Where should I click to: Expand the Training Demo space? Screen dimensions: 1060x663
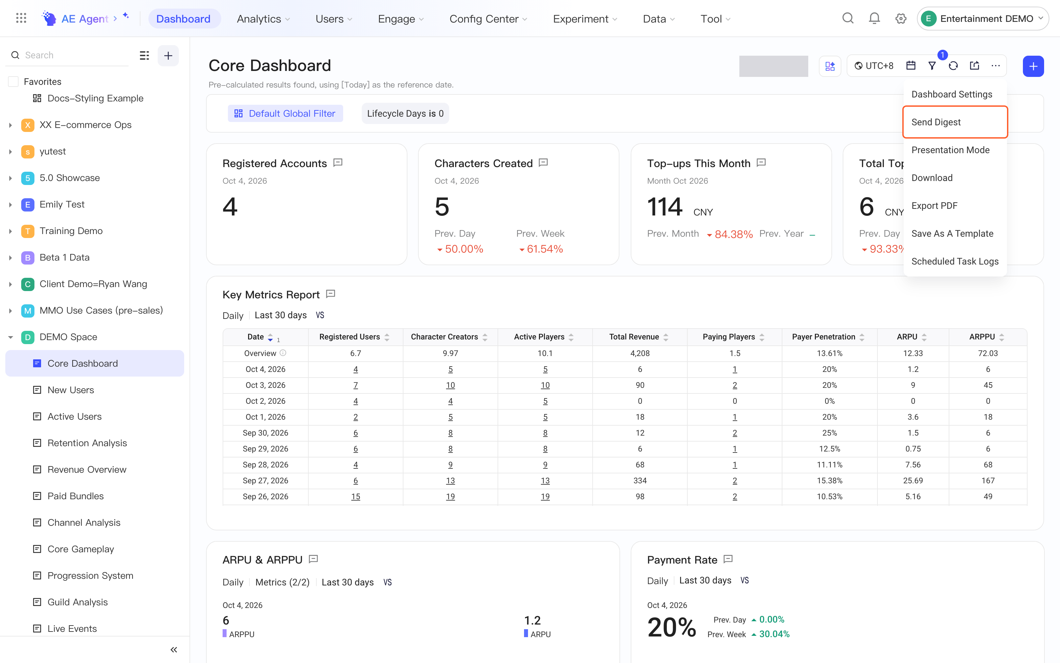pos(10,231)
